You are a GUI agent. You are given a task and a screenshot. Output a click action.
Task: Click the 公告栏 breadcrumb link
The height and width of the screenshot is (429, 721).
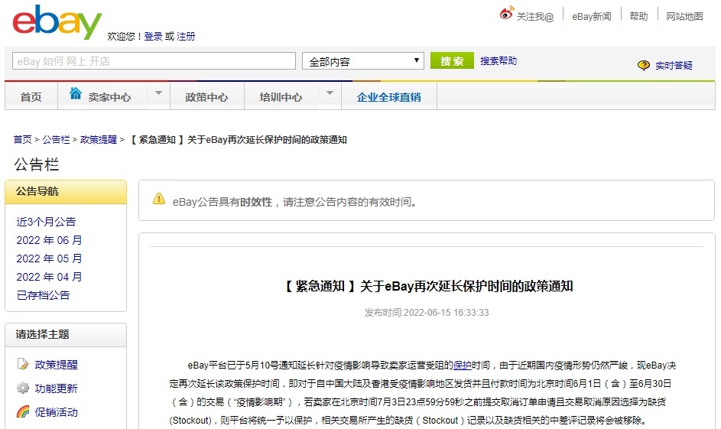point(56,139)
